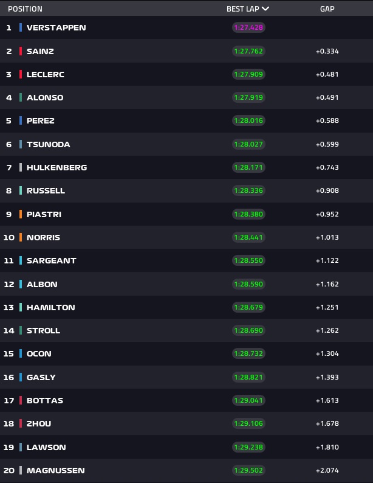
Task: Click Perez's 1:28.016 best lap badge
Action: (x=248, y=120)
